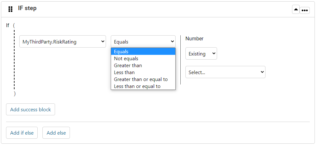Click the Add else button
This screenshot has height=145, width=318.
56,133
